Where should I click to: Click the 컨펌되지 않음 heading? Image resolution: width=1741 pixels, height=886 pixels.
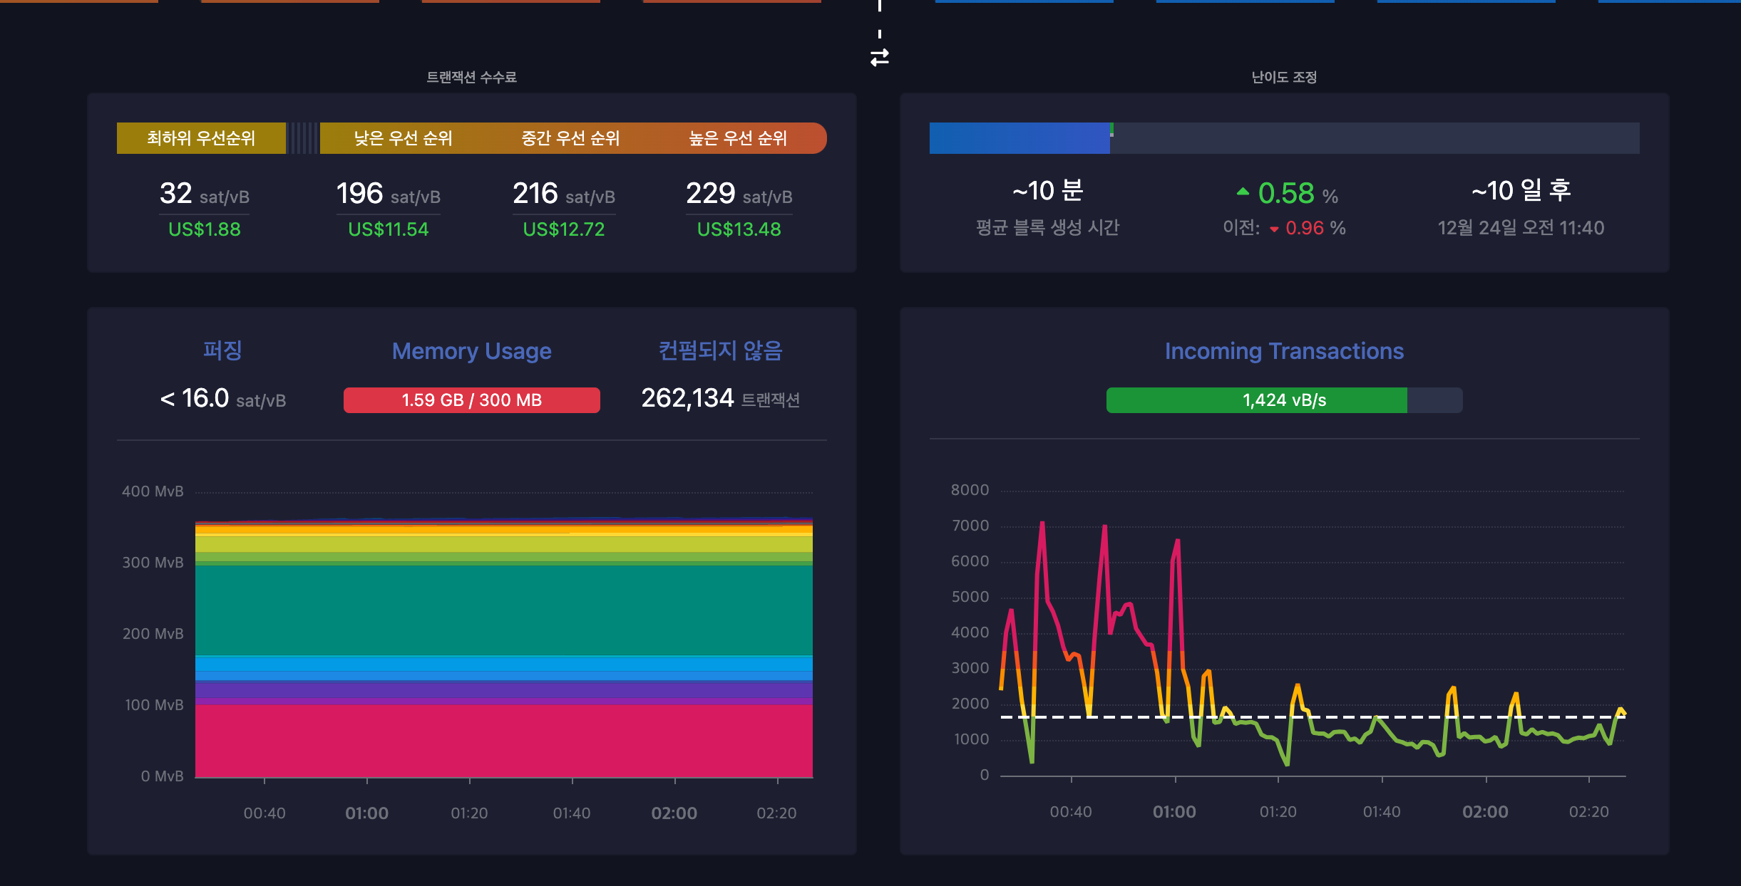(720, 350)
